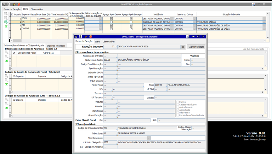Open the Observações tab in the foreground window
The image size is (272, 154).
tap(109, 41)
